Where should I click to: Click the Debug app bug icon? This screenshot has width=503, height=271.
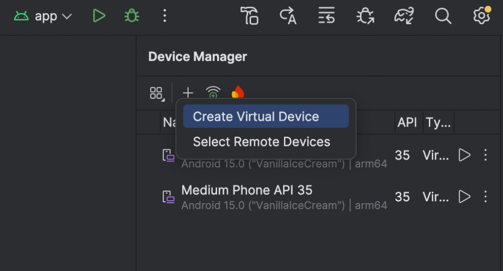point(131,16)
